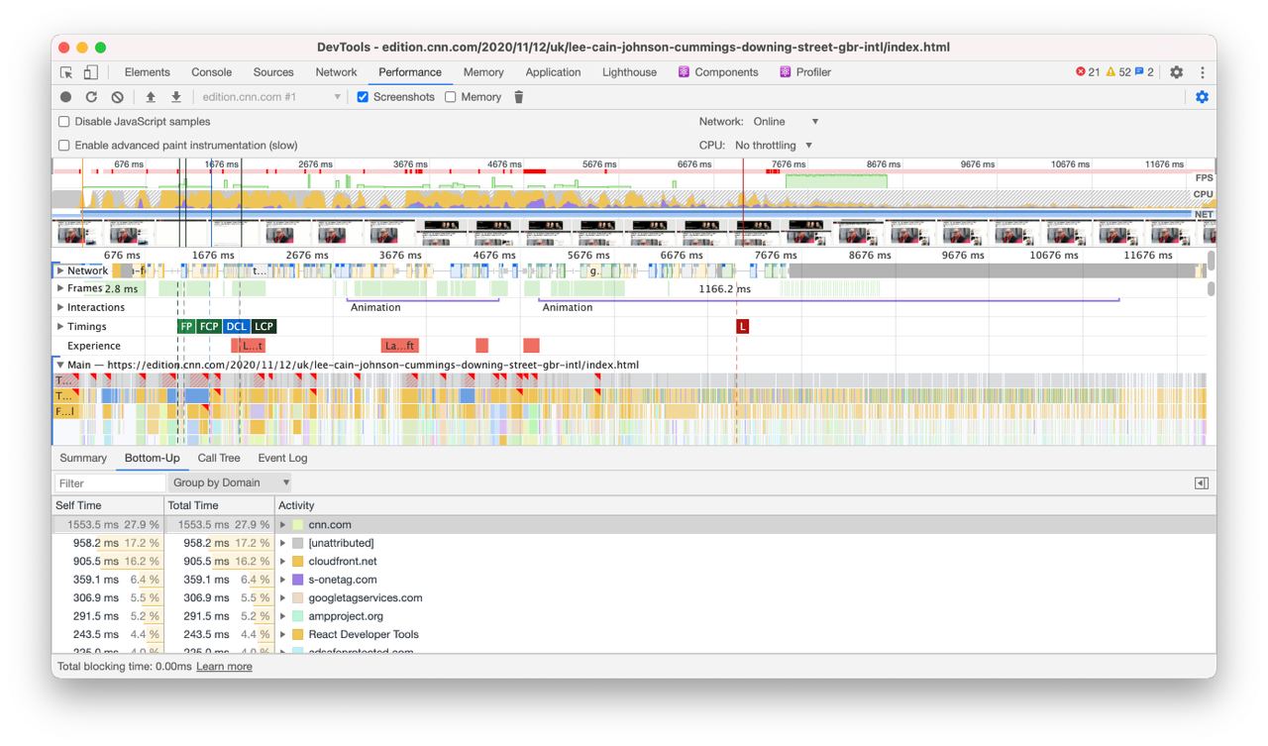Expand the Network track

point(60,270)
